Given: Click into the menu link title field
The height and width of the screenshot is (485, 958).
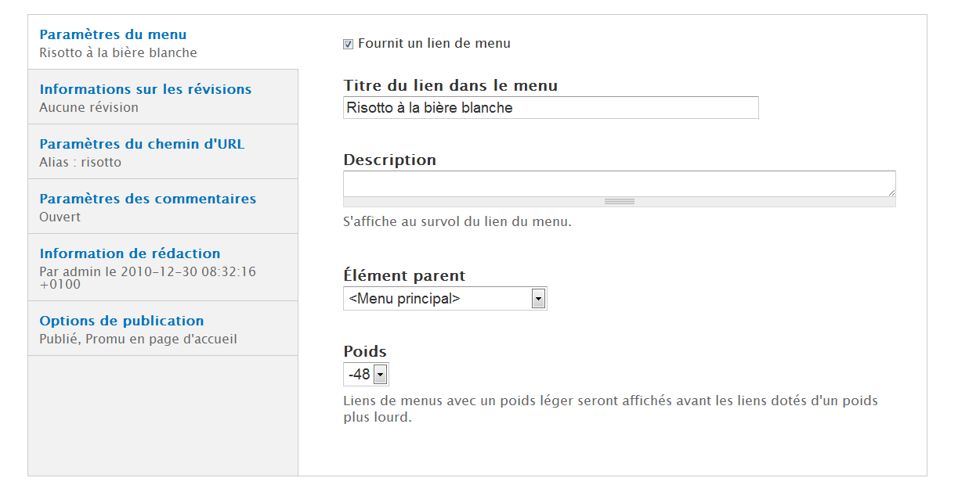Looking at the screenshot, I should [x=550, y=108].
